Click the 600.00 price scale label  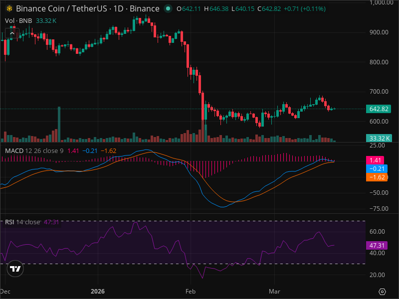point(379,121)
